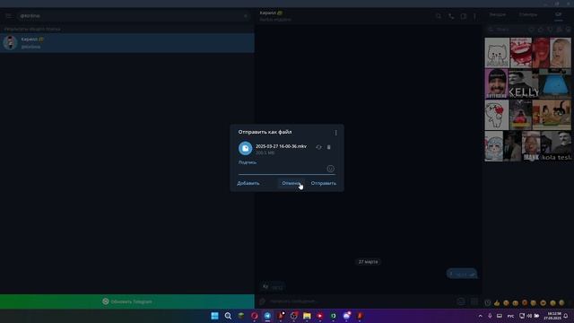574x323 pixels.
Task: Toggle the side panel icon in chat header
Action: pos(464,16)
